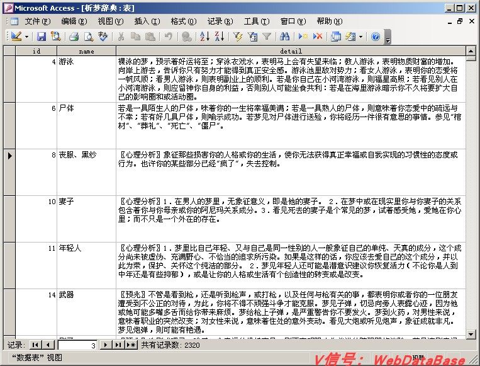
Task: Click the id column header
Action: (36, 51)
